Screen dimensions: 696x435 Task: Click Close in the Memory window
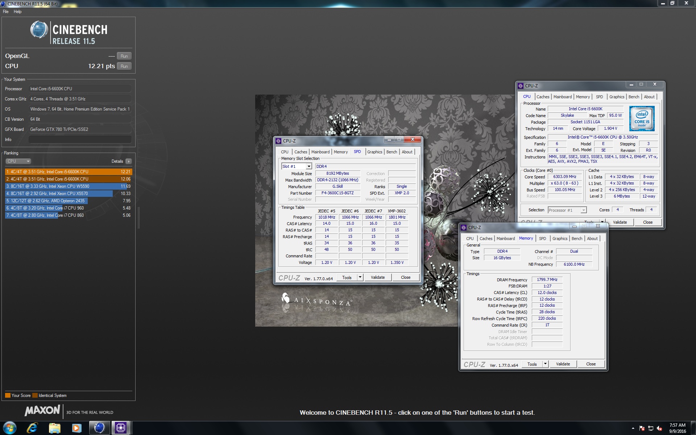point(591,364)
